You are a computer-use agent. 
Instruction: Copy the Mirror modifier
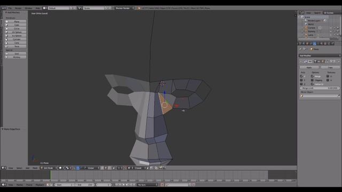click(x=330, y=68)
